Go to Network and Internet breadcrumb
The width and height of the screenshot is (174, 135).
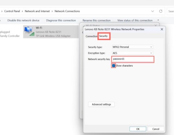[x=37, y=11]
